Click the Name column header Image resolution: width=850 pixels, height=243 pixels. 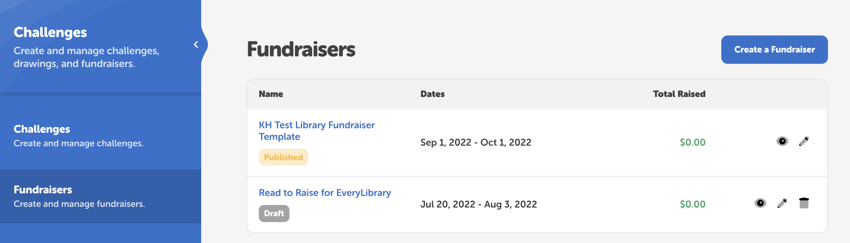(x=271, y=94)
